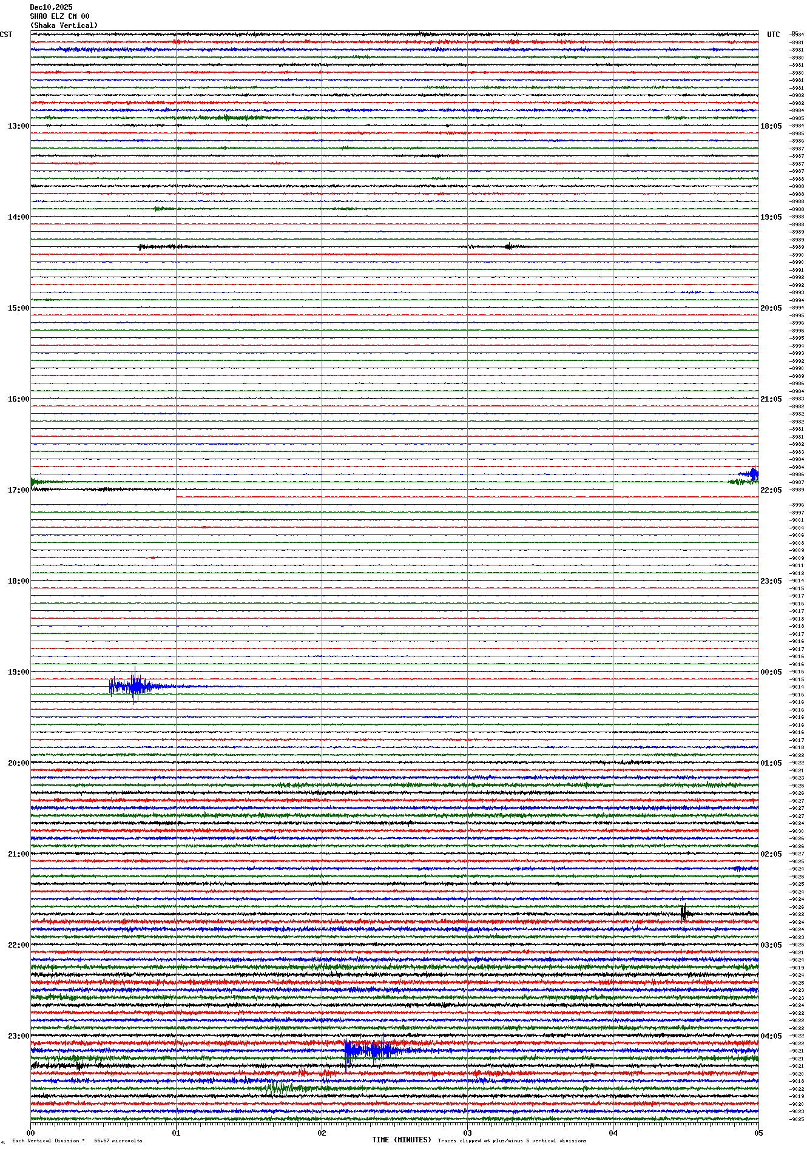Click the CST column header
This screenshot has height=1149, width=807.
6,35
